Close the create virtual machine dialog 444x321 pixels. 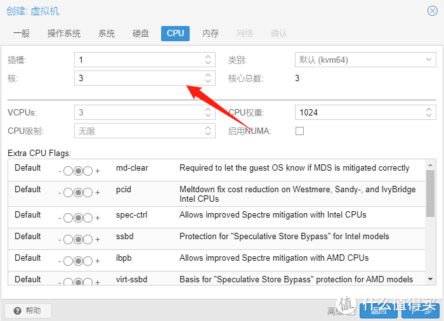click(x=432, y=11)
